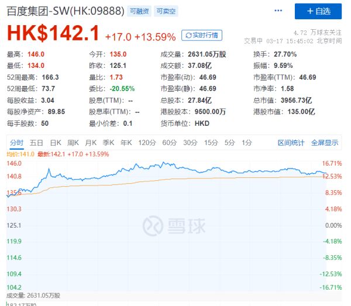This screenshot has height=306, width=351.
Task: Show the 120分 interval chart
Action: [x=147, y=142]
